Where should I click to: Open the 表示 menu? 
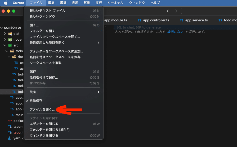click(75, 3)
